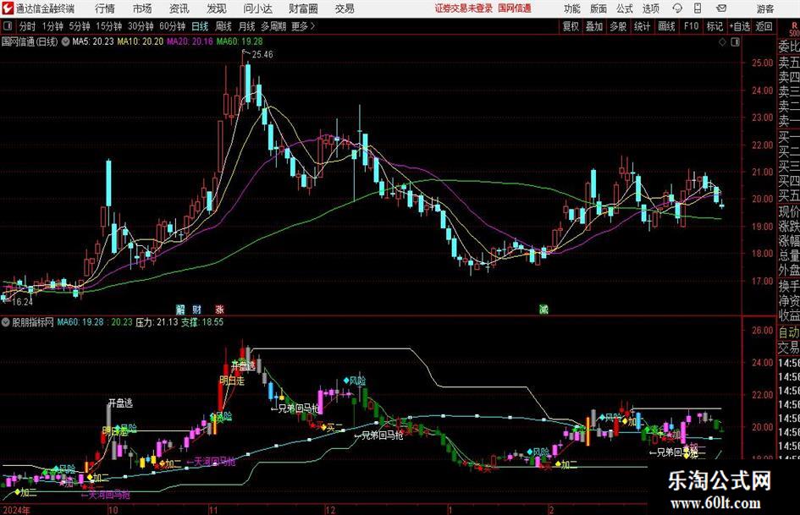Click the 多股 multi-stock button

(618, 26)
